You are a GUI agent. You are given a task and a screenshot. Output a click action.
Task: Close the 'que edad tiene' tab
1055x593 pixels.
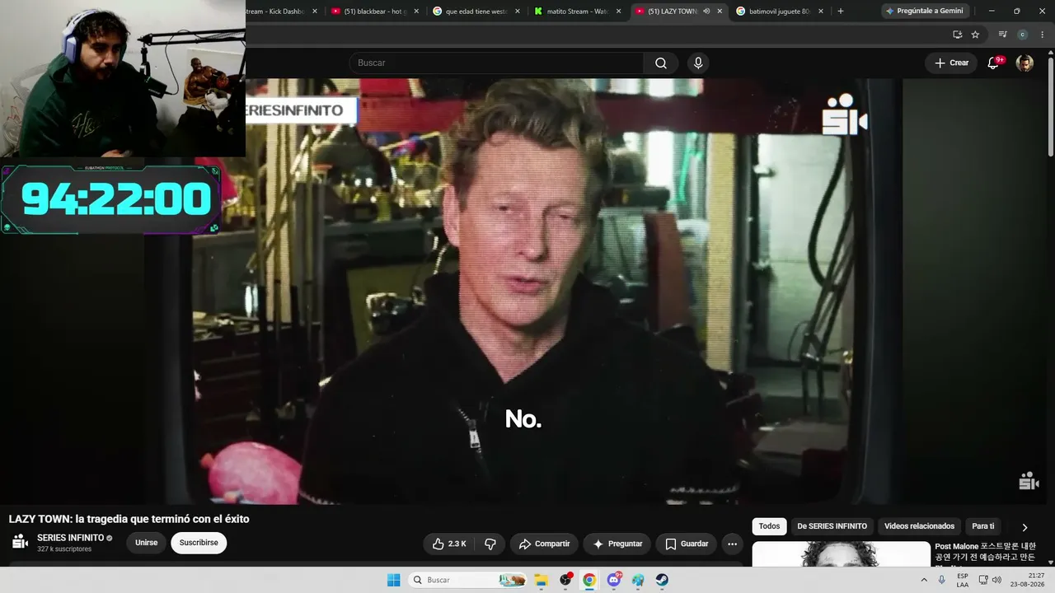point(518,12)
